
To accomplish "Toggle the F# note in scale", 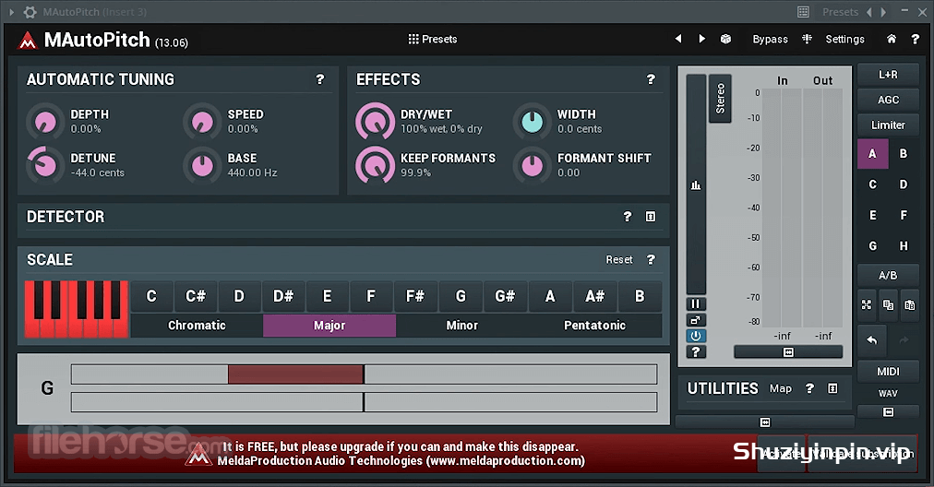I will point(415,296).
